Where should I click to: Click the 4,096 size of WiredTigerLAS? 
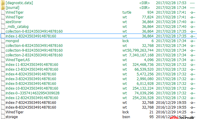tap(149, 60)
